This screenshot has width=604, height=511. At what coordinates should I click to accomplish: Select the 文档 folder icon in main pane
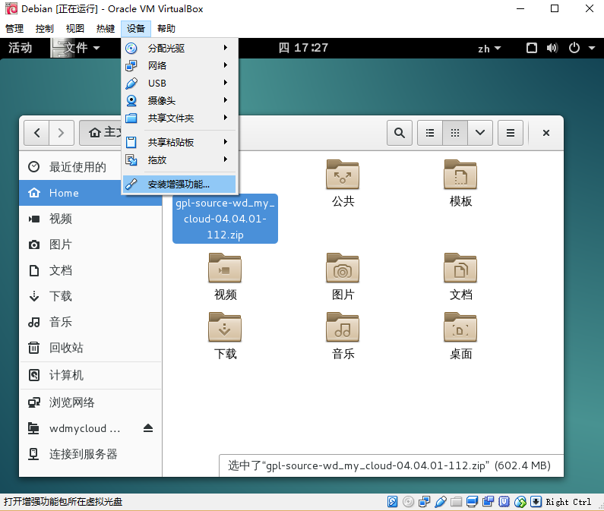(460, 268)
